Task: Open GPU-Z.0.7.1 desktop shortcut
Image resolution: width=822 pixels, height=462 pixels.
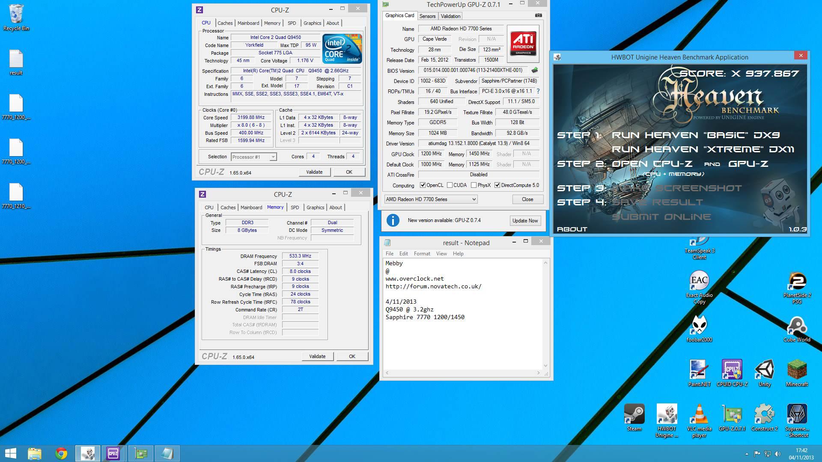Action: pyautogui.click(x=732, y=417)
